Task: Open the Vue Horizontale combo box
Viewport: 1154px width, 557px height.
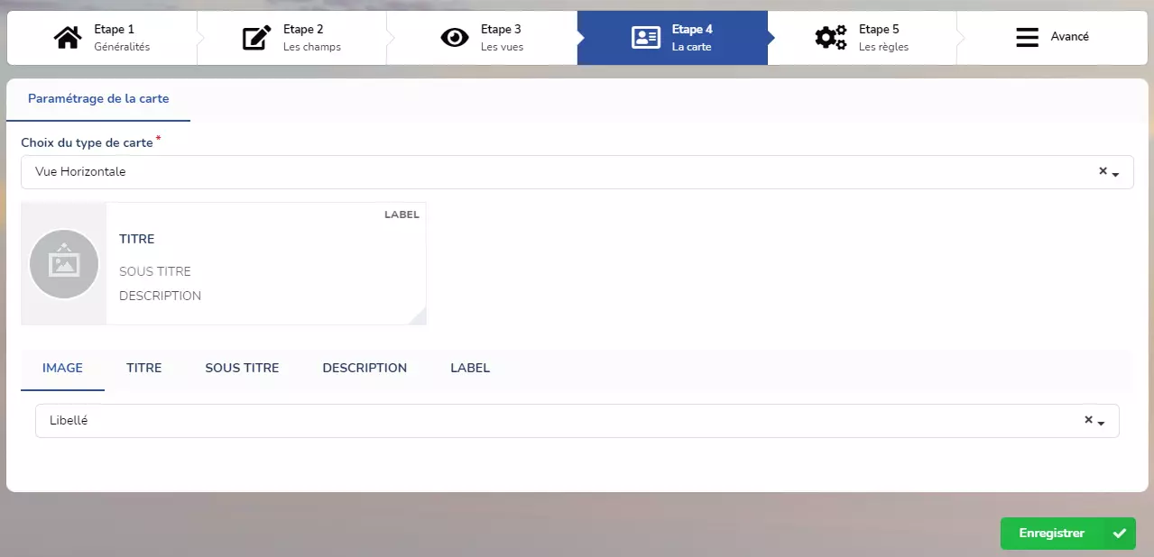Action: (559, 172)
